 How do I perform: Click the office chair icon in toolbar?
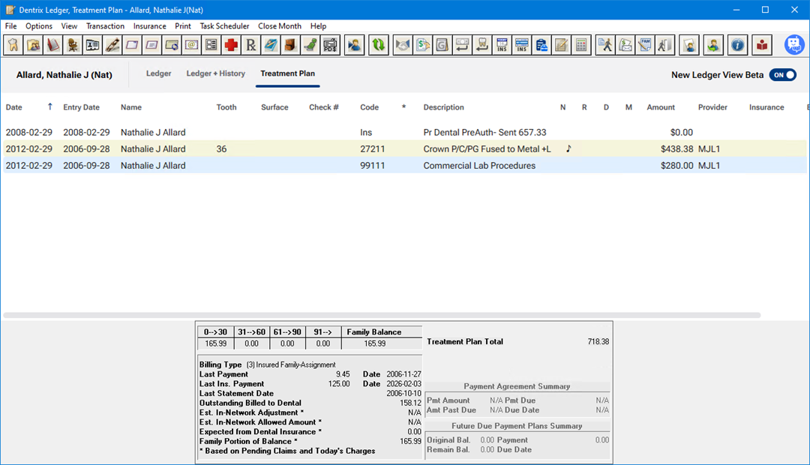(x=72, y=45)
